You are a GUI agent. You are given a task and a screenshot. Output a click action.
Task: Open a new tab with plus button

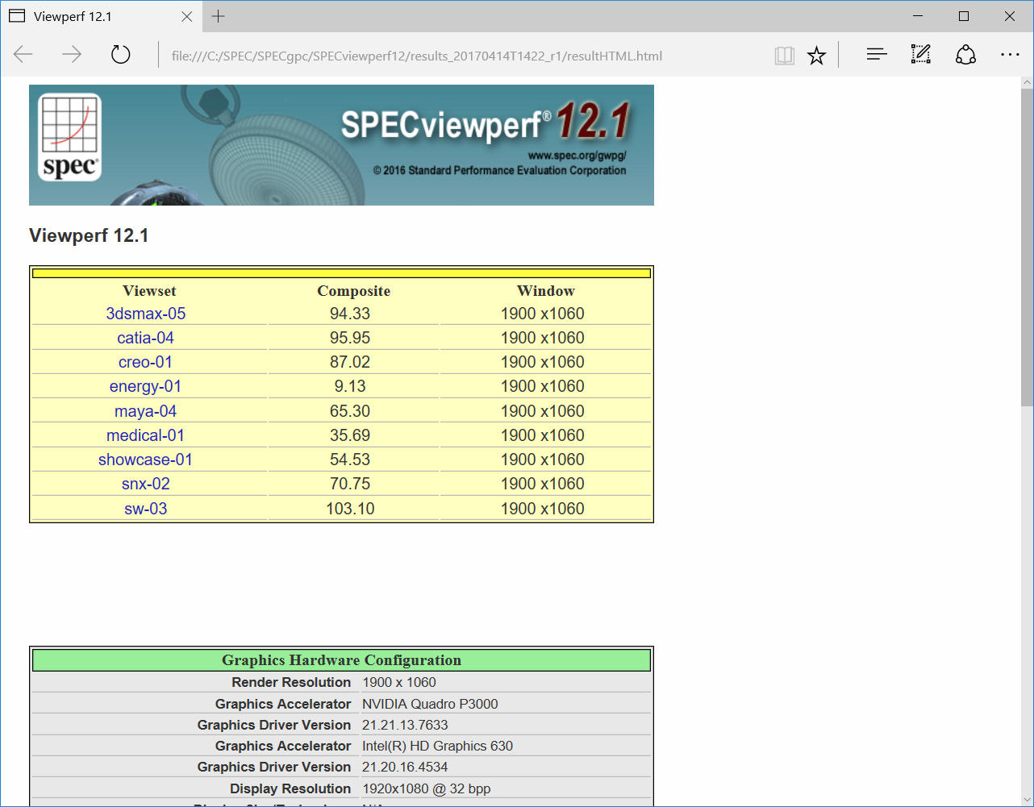pyautogui.click(x=218, y=16)
